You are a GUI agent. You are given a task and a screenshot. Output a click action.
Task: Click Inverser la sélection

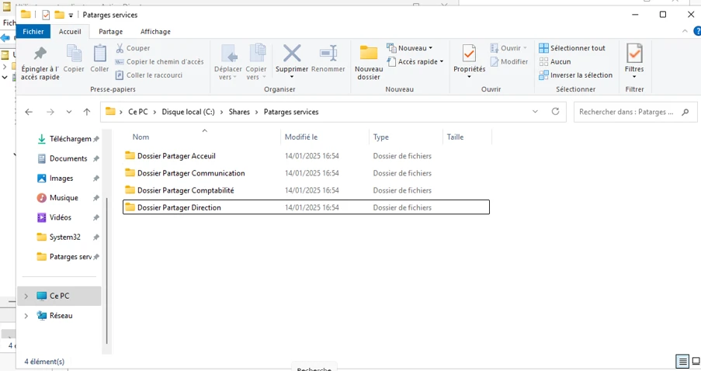click(576, 75)
